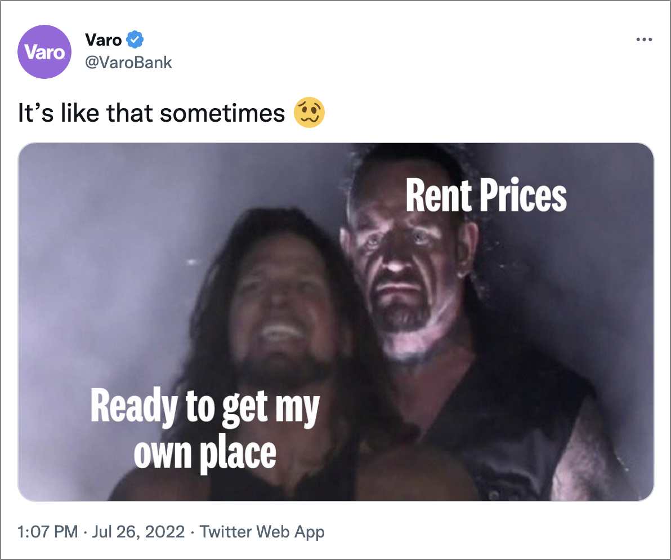
Task: Click the purple Varo profile avatar
Action: [44, 52]
